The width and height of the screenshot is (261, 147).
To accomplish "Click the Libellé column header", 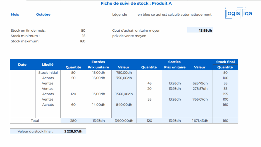I will click(x=48, y=65).
